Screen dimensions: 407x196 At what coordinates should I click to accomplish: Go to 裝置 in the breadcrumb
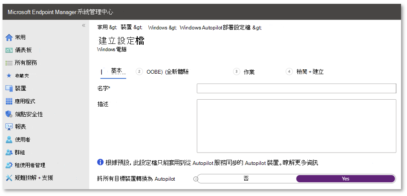click(127, 27)
